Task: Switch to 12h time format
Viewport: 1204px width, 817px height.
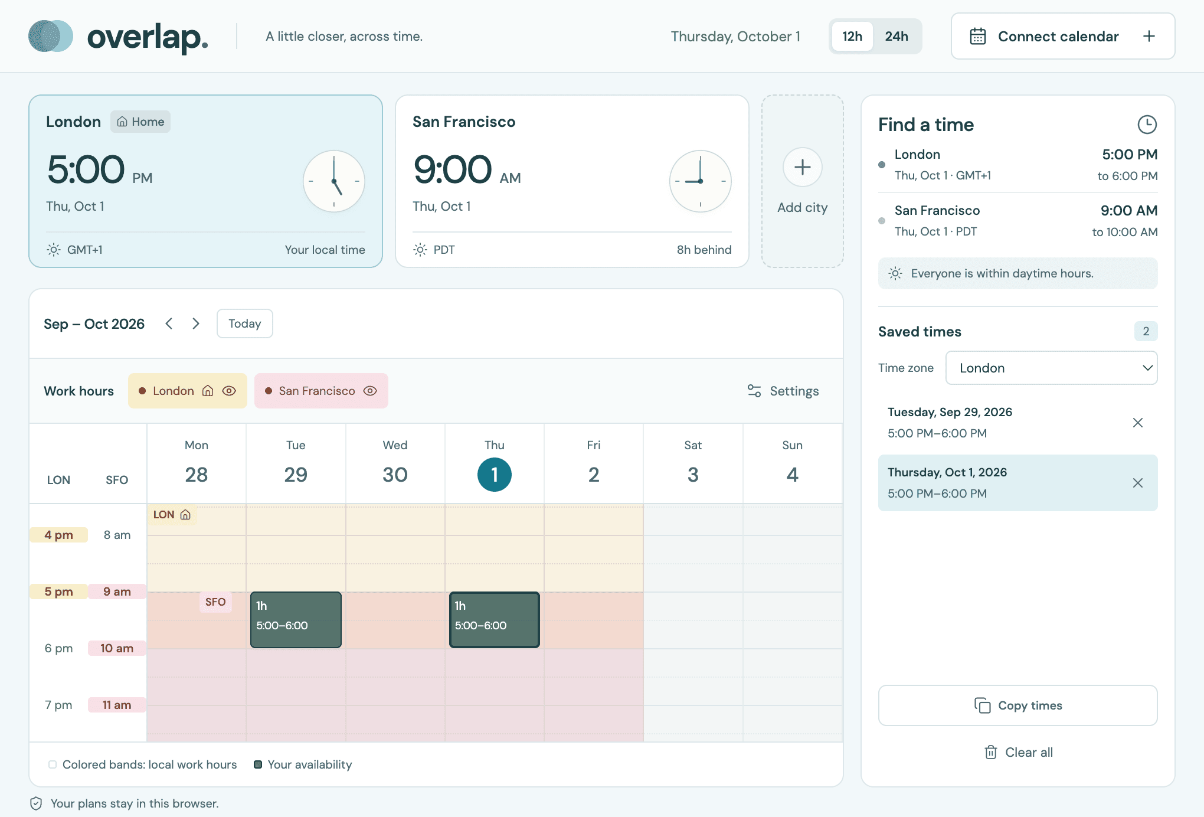Action: click(852, 36)
